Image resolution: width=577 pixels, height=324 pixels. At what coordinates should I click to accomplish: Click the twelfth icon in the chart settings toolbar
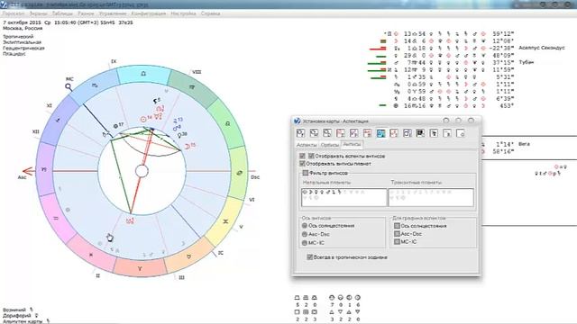447,133
